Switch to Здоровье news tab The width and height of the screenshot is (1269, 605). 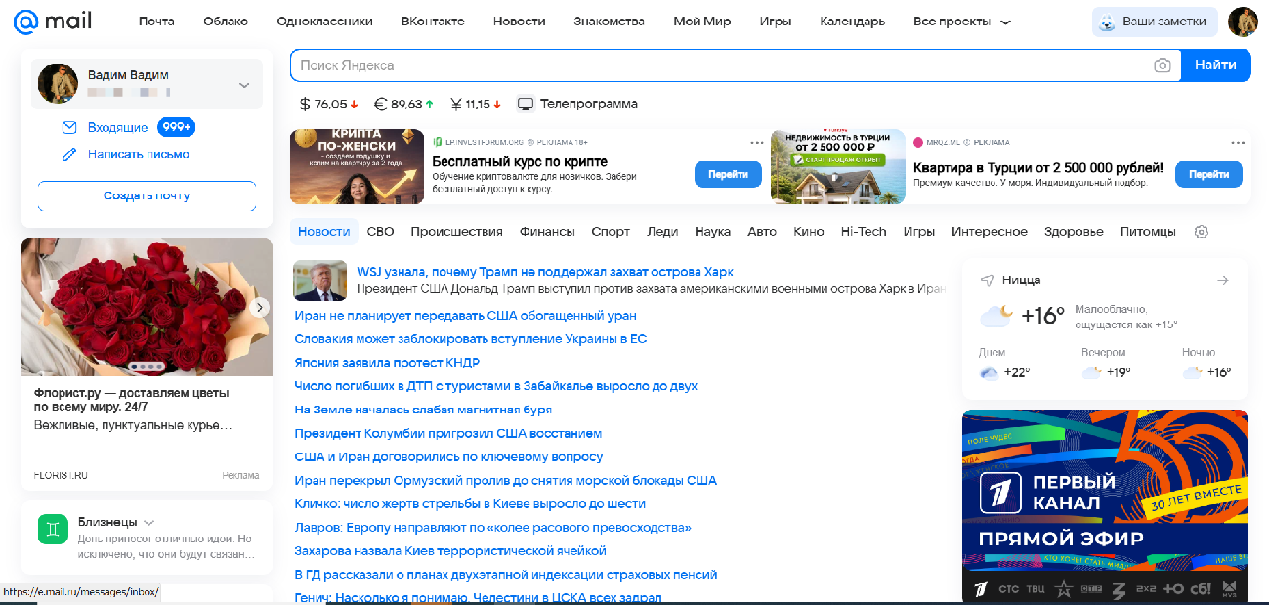click(x=1074, y=232)
